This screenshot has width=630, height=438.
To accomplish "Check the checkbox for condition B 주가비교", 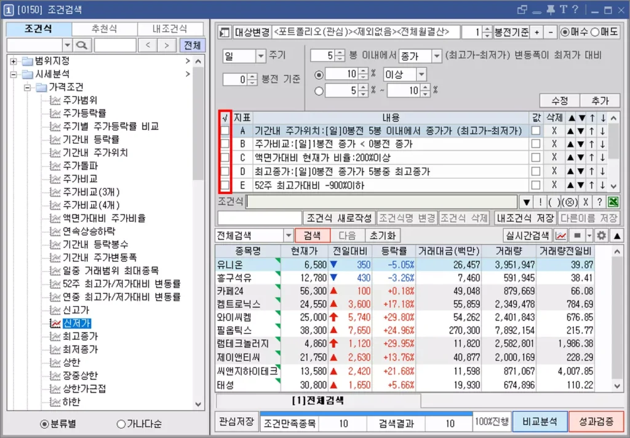I will pos(225,144).
